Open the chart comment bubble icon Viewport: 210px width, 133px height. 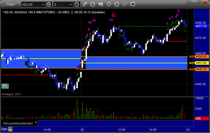(x=132, y=4)
